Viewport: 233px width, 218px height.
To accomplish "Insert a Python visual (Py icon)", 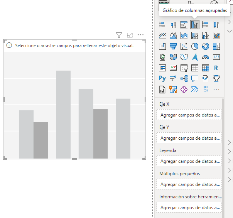I will point(162,79).
